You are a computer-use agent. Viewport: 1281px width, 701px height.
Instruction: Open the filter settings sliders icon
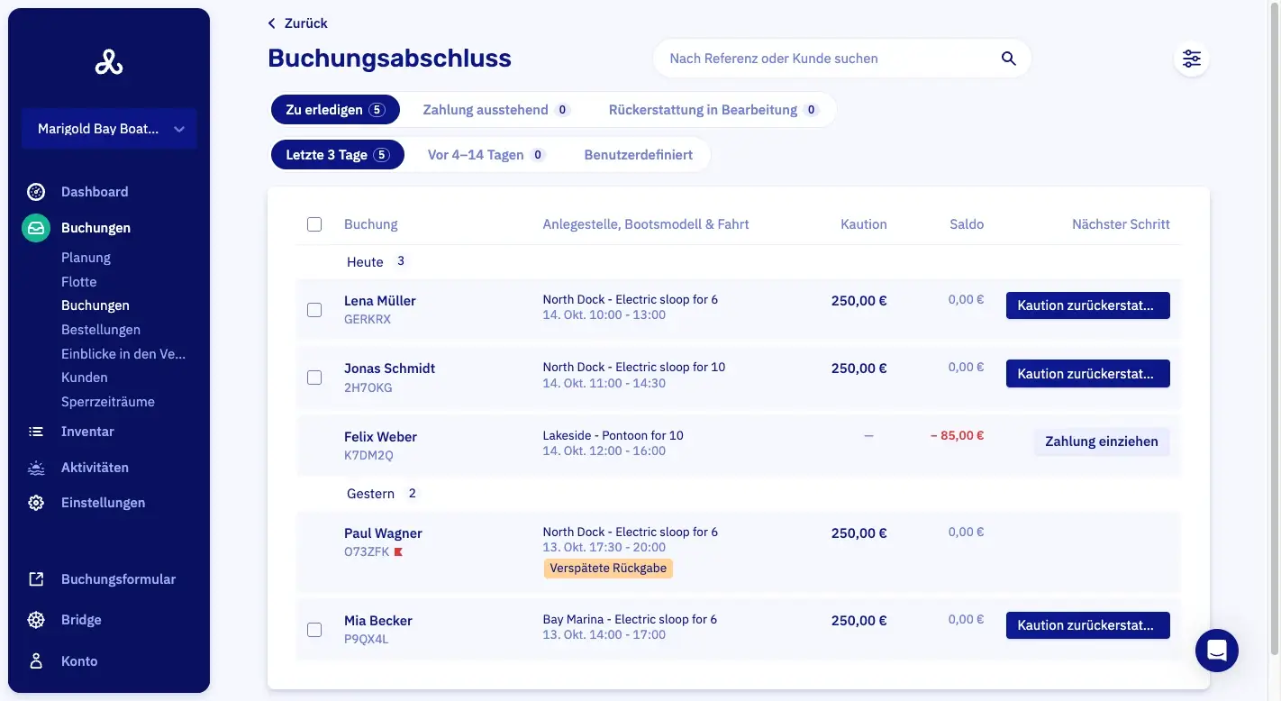tap(1191, 59)
